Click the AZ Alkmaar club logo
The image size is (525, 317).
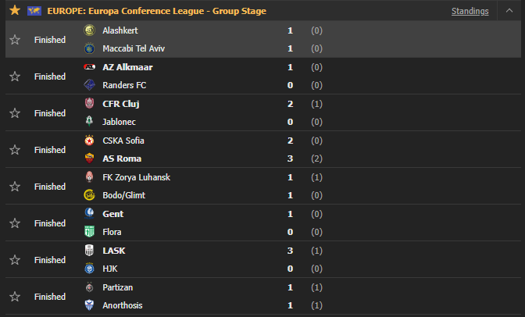88,67
